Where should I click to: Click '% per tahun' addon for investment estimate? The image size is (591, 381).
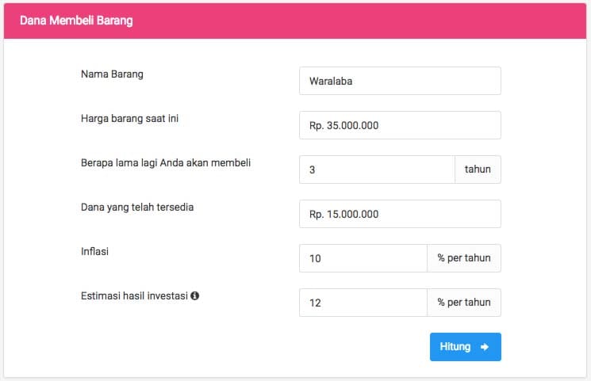point(464,303)
